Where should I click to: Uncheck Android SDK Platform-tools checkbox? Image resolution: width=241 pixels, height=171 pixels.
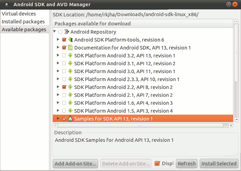pyautogui.click(x=64, y=40)
